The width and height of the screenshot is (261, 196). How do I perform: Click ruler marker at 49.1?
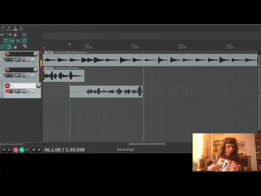[x=182, y=45]
